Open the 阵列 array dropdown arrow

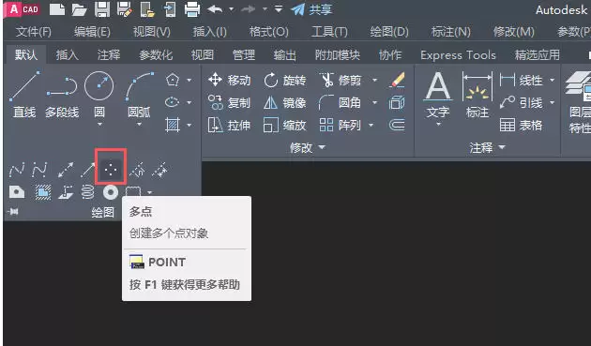click(371, 125)
